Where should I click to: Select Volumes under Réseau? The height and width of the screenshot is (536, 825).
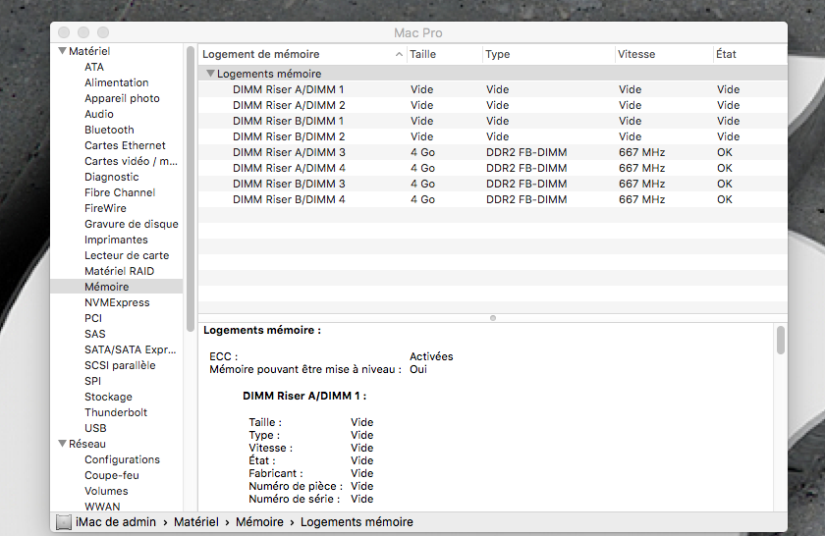tap(106, 491)
